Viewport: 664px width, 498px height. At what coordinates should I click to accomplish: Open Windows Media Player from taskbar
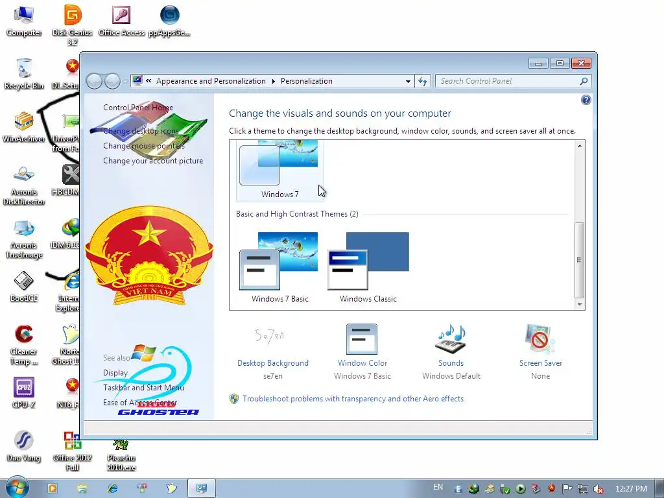coord(52,488)
